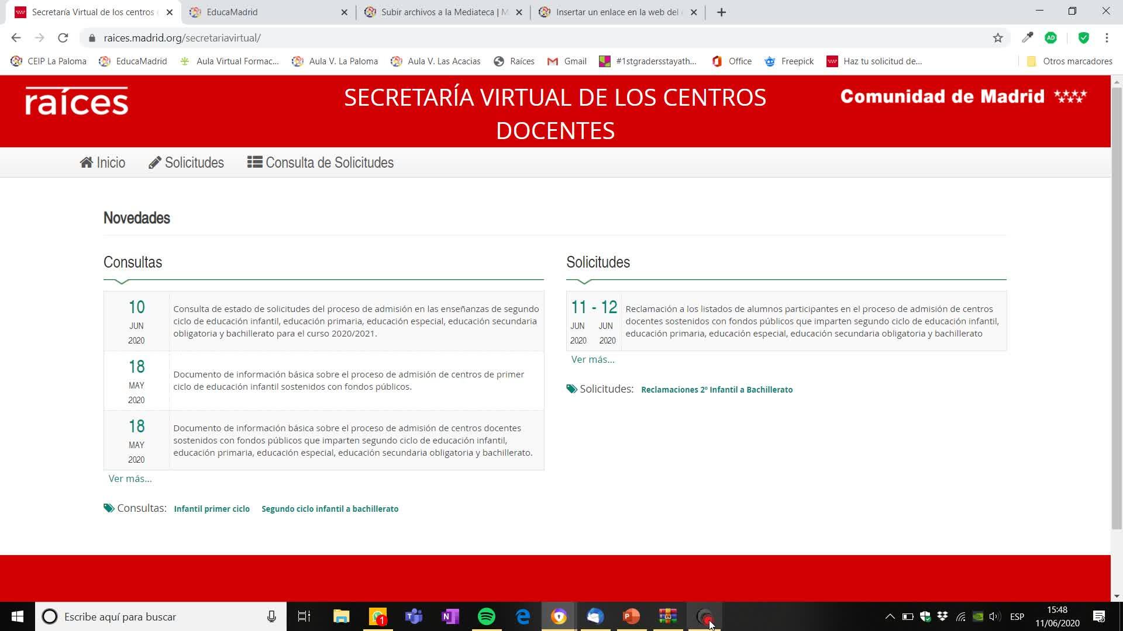Image resolution: width=1123 pixels, height=631 pixels.
Task: Reload the page
Action: coord(63,38)
